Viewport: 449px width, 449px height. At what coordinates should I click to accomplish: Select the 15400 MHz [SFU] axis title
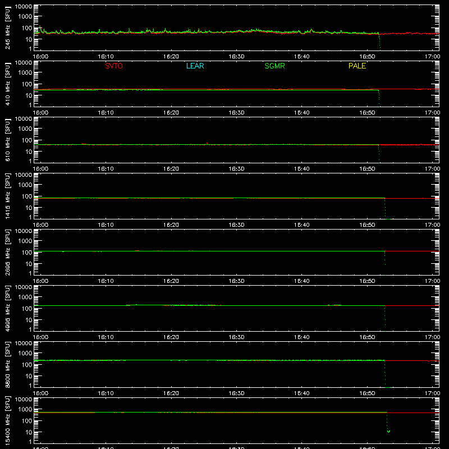pos(7,420)
